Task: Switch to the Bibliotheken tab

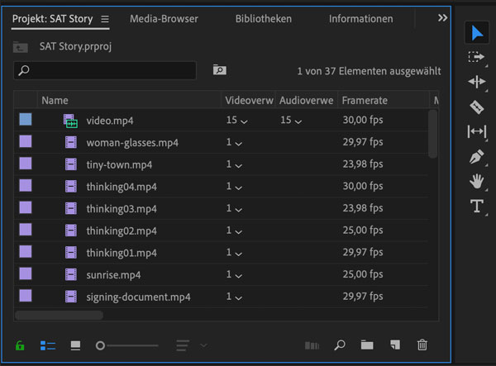Action: coord(264,19)
